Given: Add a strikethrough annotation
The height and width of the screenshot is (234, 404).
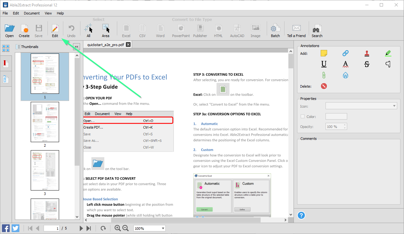Looking at the screenshot, I should [x=367, y=64].
